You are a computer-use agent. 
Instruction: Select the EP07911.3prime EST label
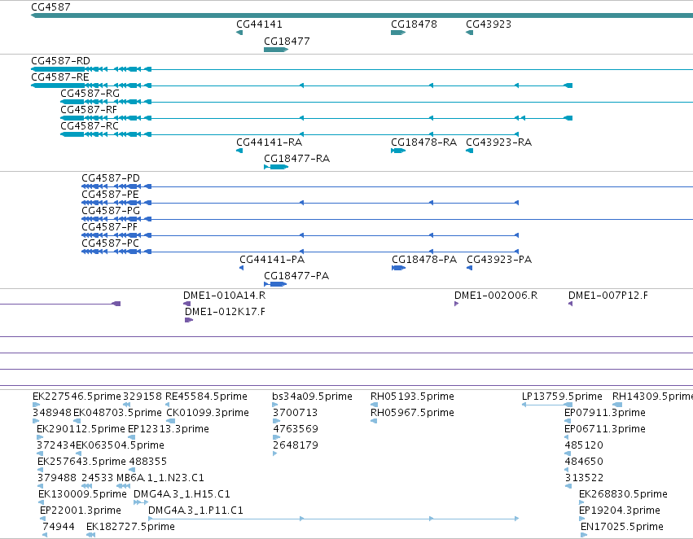[605, 413]
